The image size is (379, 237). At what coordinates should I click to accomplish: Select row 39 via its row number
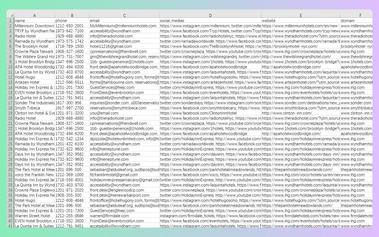(10, 216)
